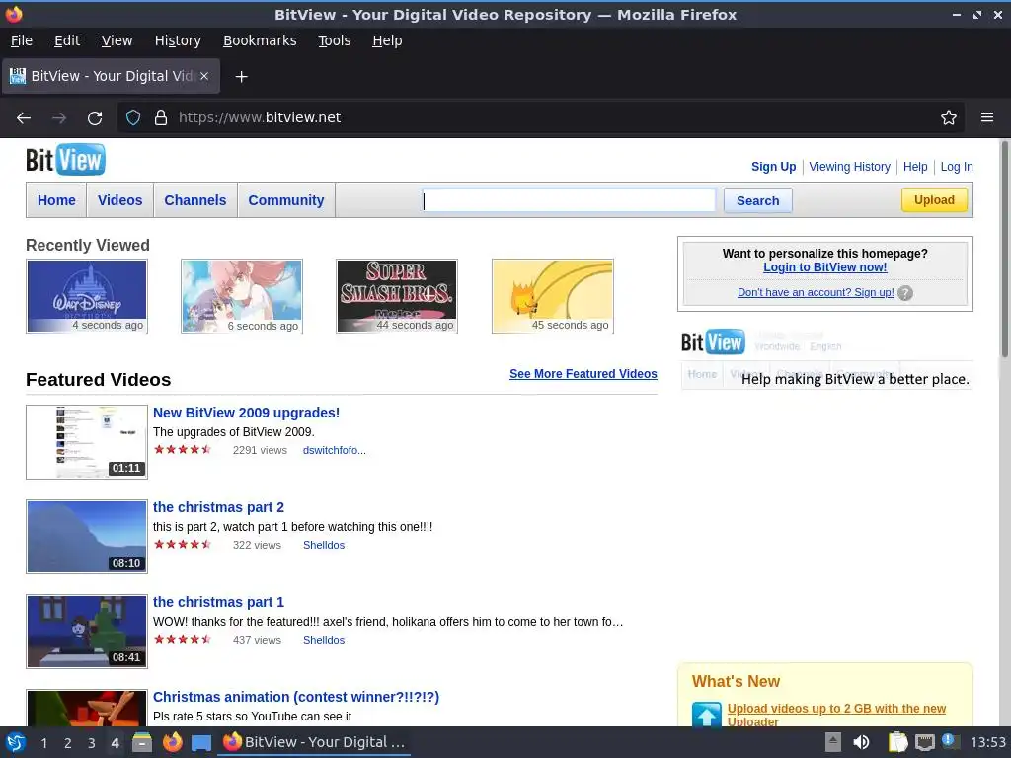Switch to virtual desktop 1
This screenshot has height=758, width=1011.
(43, 743)
